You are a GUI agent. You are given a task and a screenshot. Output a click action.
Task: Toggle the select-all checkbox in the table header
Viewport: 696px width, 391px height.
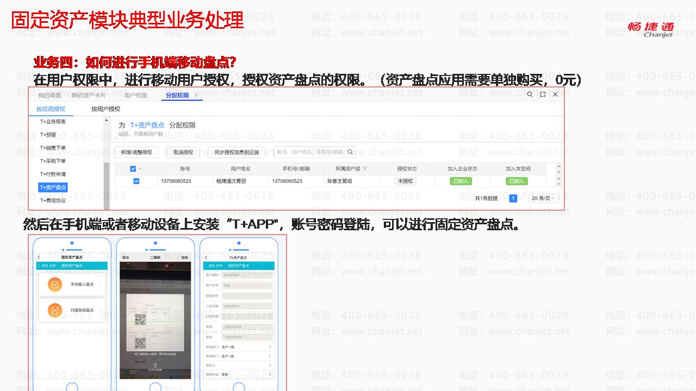tap(133, 169)
